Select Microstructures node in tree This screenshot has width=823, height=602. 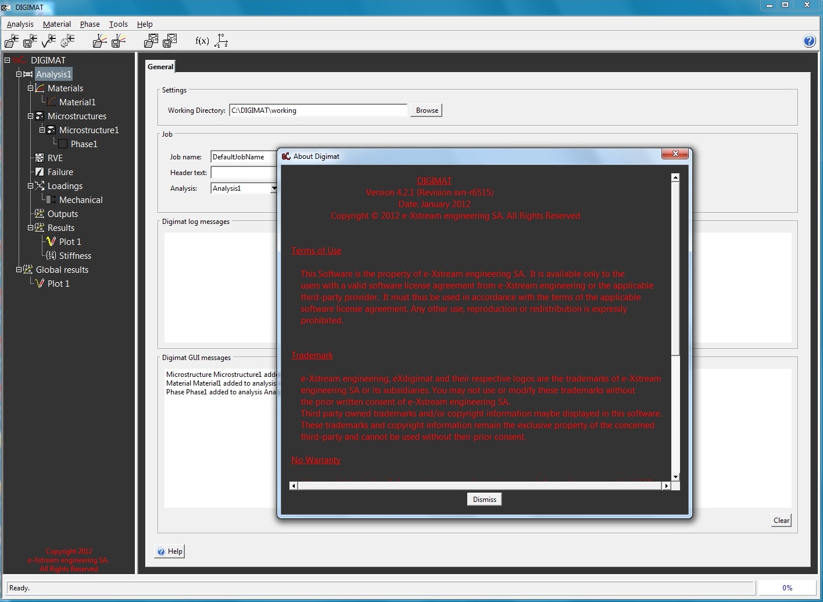pos(77,116)
